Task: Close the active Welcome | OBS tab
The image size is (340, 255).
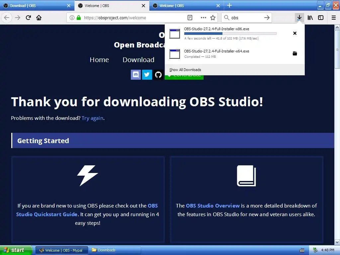Action: 143,6
